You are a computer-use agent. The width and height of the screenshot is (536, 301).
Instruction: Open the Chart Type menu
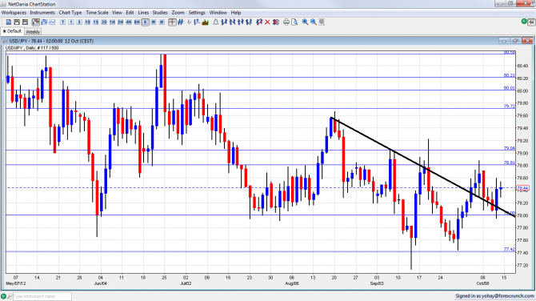[70, 12]
